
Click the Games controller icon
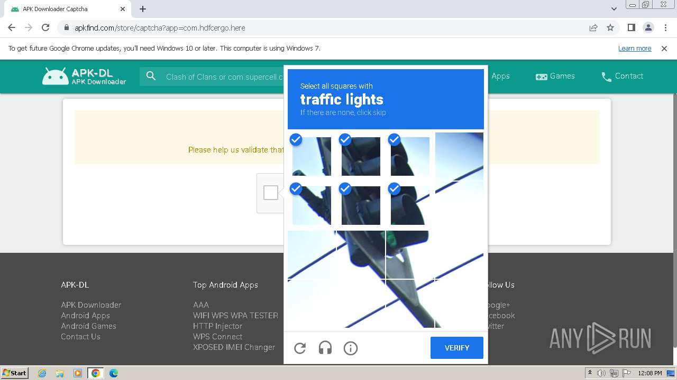pyautogui.click(x=542, y=77)
